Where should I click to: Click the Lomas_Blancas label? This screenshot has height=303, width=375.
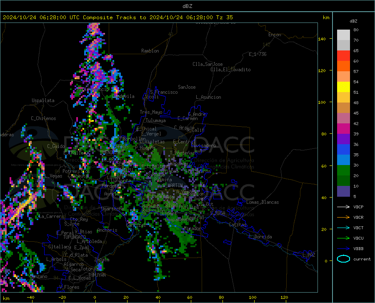click(x=262, y=202)
